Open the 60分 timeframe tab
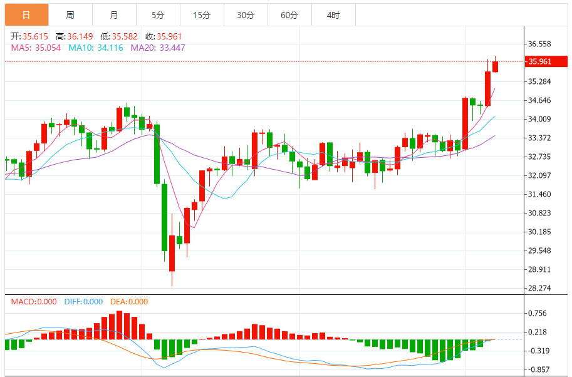 (289, 15)
